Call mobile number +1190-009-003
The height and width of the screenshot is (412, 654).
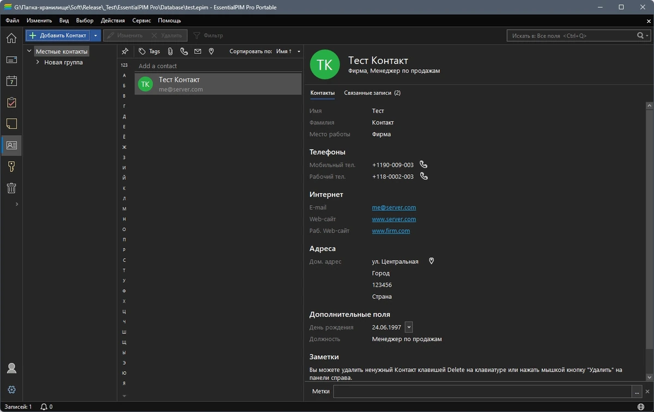[x=423, y=164]
